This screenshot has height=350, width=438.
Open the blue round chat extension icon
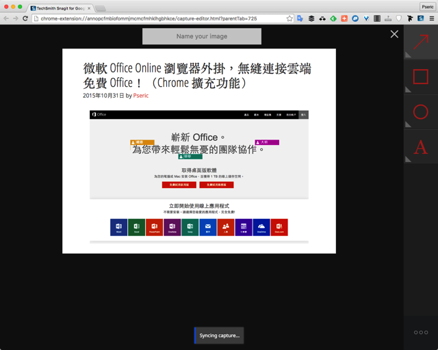[355, 18]
